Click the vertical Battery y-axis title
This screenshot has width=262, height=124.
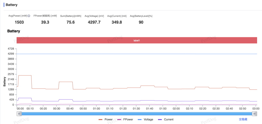tap(5, 81)
